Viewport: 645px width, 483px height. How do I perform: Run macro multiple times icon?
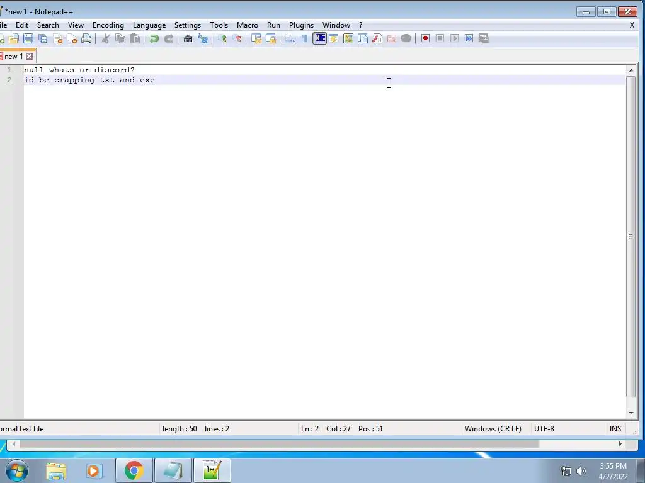click(469, 38)
